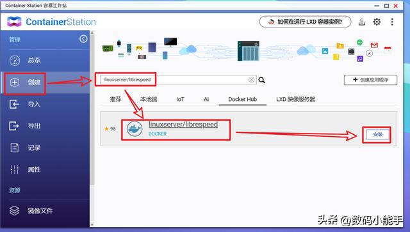Screen dimensions: 410x232
Task: Click the 镜像文件 stacked layers icon
Action: pos(14,211)
